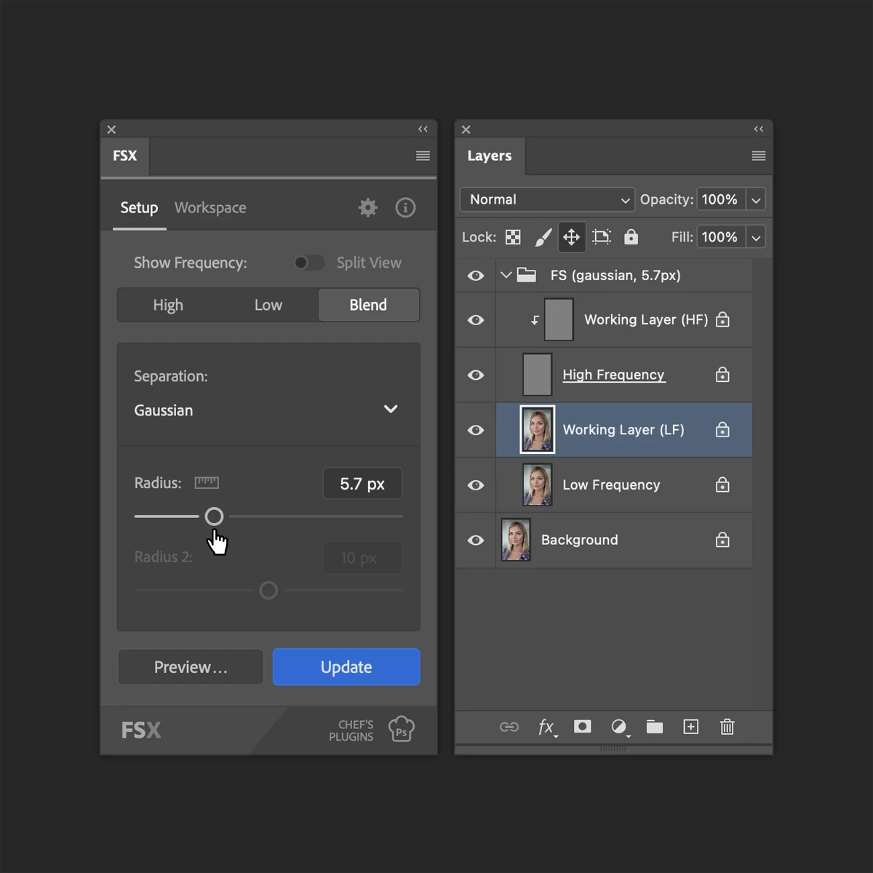This screenshot has width=873, height=873.
Task: Hide the Background layer
Action: [476, 541]
